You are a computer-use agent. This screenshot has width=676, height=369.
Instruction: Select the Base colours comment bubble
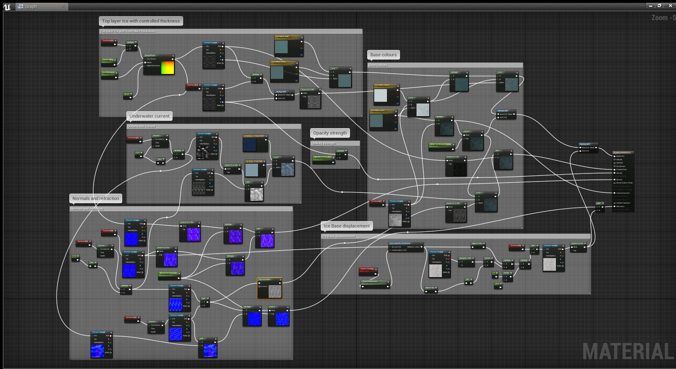pyautogui.click(x=383, y=55)
